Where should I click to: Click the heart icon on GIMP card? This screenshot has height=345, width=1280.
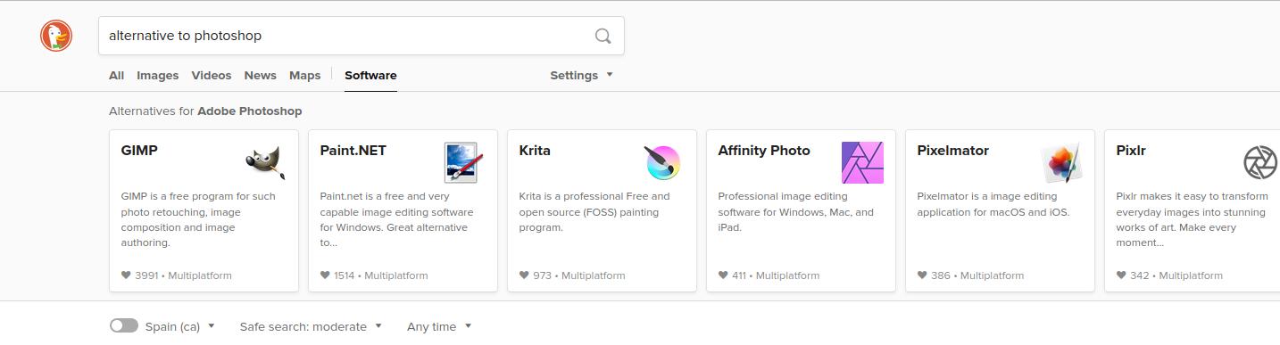point(126,275)
